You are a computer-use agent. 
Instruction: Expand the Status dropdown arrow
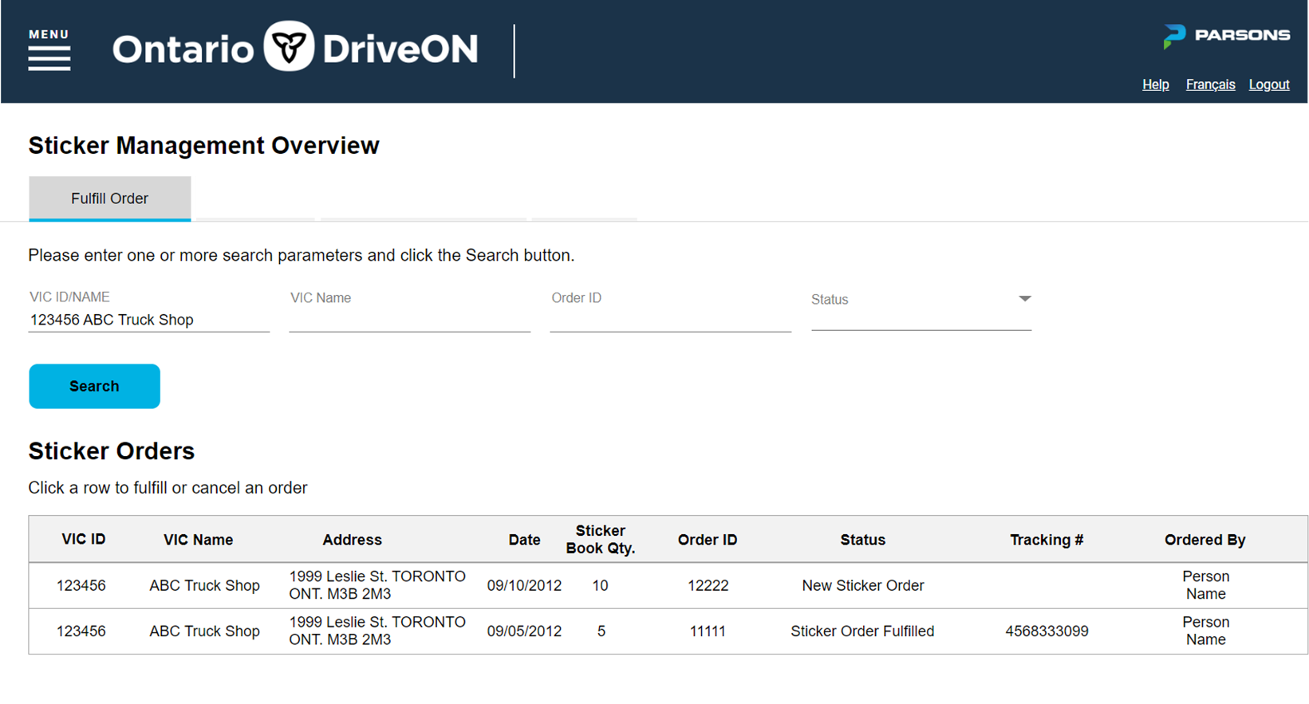pos(1024,299)
